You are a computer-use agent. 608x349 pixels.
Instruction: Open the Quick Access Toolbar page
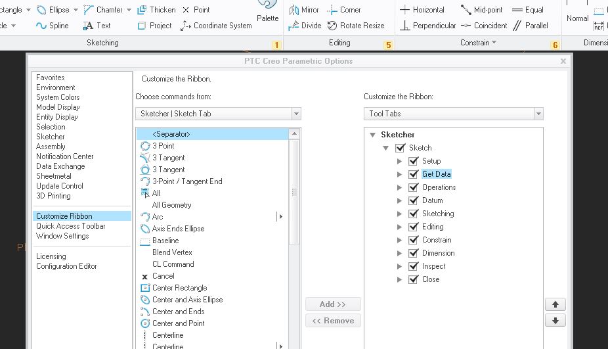(70, 226)
